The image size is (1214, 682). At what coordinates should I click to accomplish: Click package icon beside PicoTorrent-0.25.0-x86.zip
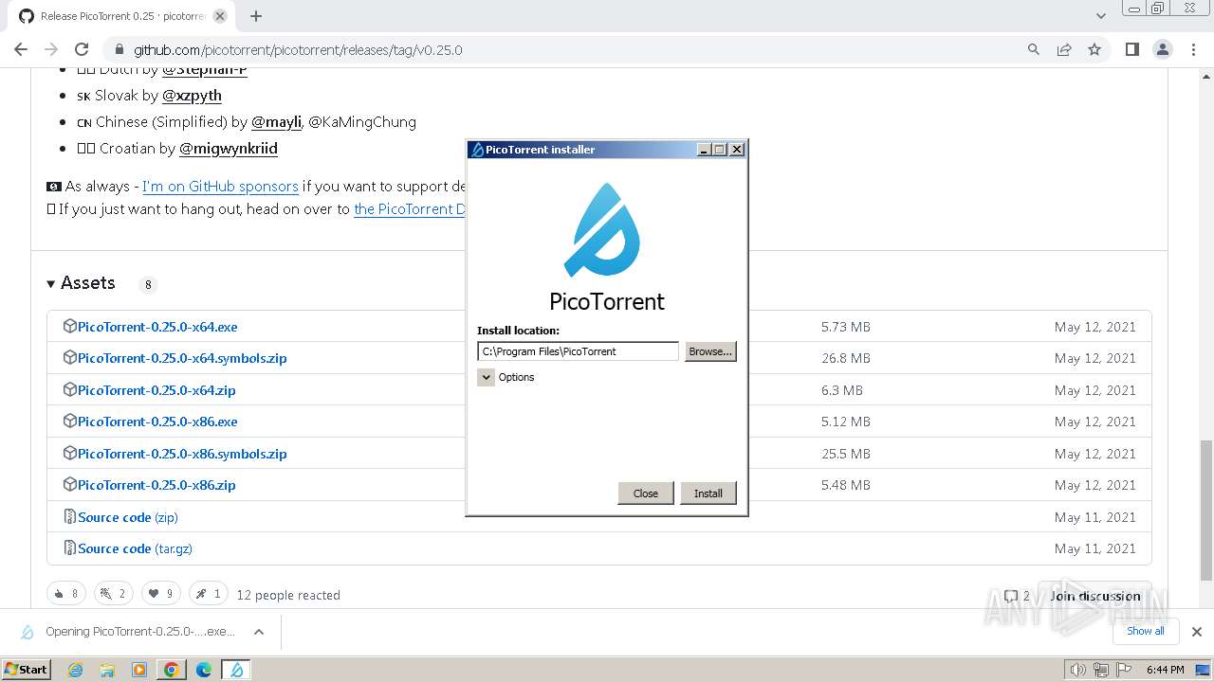point(69,484)
